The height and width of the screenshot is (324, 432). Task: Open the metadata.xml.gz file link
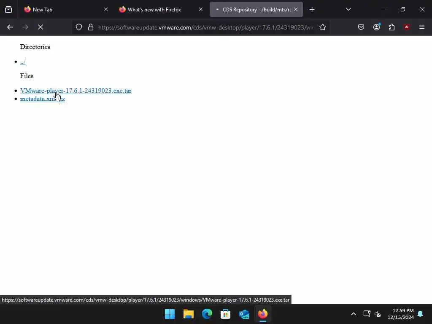(x=43, y=99)
